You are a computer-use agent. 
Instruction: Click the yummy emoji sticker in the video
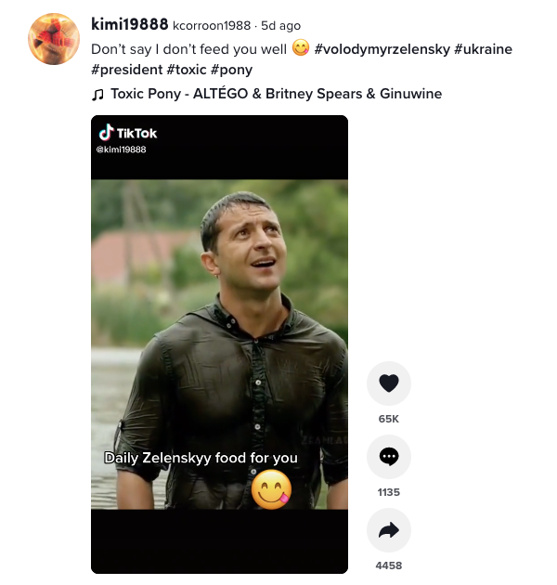pos(271,489)
